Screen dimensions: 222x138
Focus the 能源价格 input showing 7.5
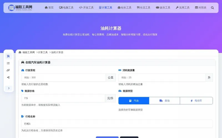(x=63, y=98)
